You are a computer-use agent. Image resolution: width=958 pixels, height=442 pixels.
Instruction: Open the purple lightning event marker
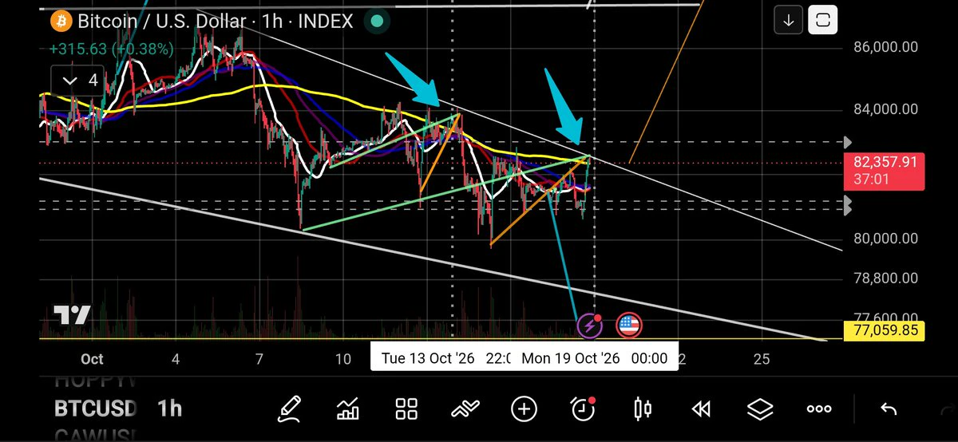click(x=589, y=325)
